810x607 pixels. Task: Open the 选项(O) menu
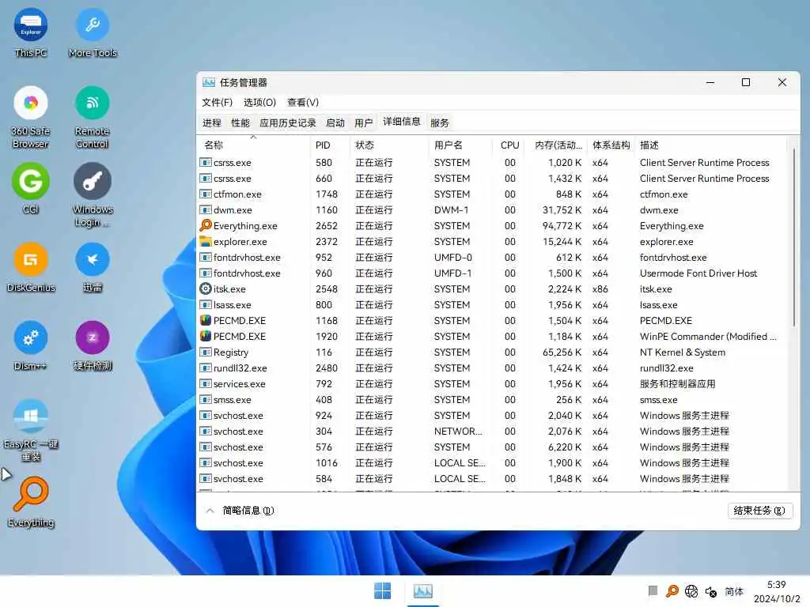pos(259,102)
